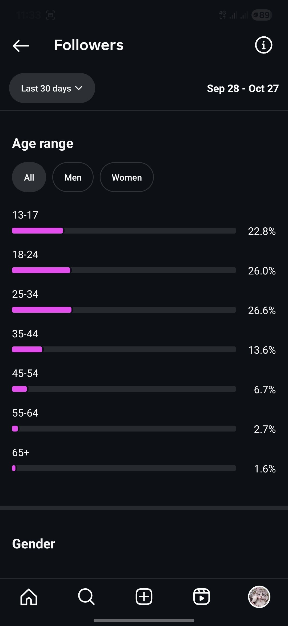The height and width of the screenshot is (626, 288).
Task: Tap the Followers page title
Action: tap(89, 45)
